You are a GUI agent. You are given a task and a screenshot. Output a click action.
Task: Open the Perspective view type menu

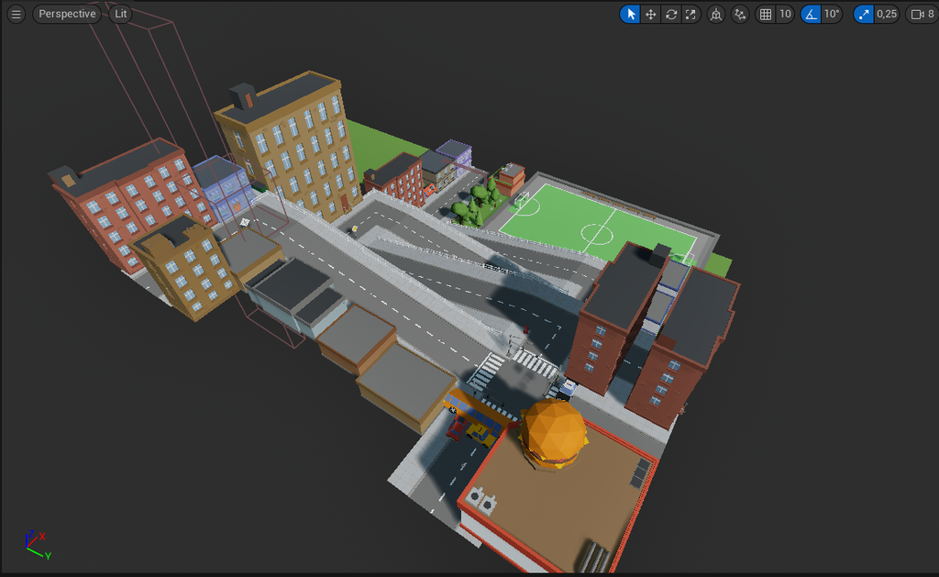coord(67,14)
